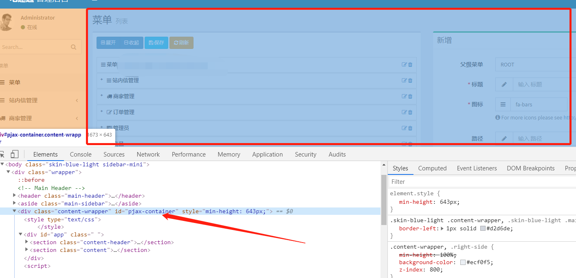
Task: Click the delete icon on the 管理员 row
Action: pos(410,128)
